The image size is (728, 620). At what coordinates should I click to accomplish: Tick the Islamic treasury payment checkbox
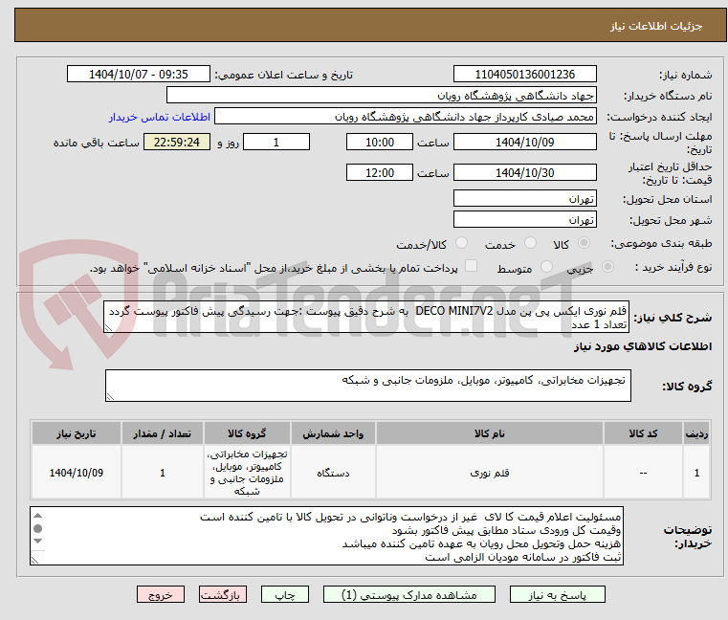471,266
